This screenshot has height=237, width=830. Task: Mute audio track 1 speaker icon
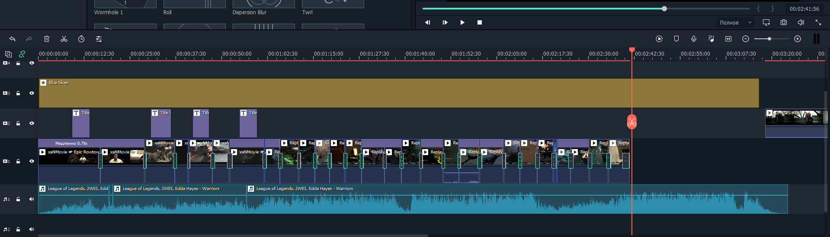point(32,199)
